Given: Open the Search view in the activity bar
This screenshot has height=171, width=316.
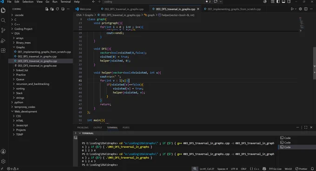Looking at the screenshot, I should click(3, 20).
